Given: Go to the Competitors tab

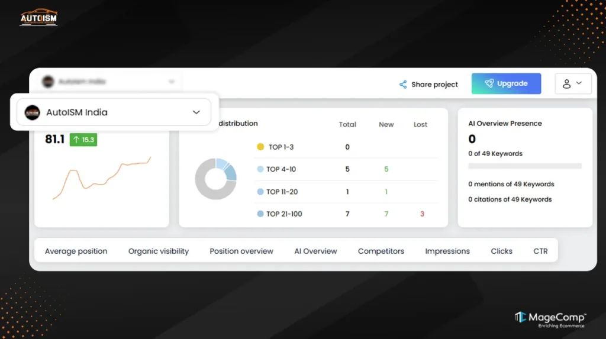Looking at the screenshot, I should pos(381,251).
